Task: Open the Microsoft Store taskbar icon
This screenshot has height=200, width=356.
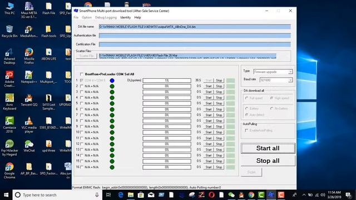Action: click(x=141, y=195)
